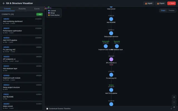
Task: Open the Add monitoring dashboard commit card
Action: click(22, 21)
